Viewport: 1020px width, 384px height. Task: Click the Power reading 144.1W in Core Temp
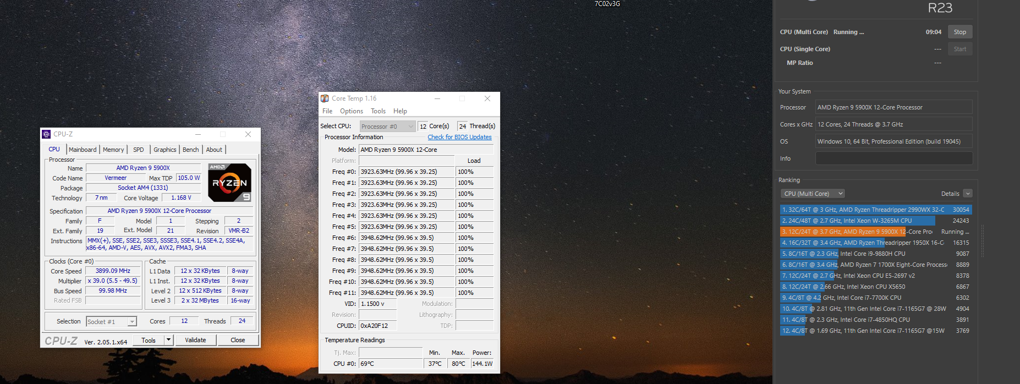pos(482,364)
